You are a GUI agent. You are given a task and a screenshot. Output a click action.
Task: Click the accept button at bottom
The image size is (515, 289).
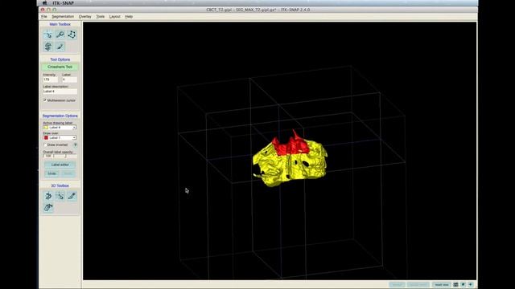click(x=397, y=285)
